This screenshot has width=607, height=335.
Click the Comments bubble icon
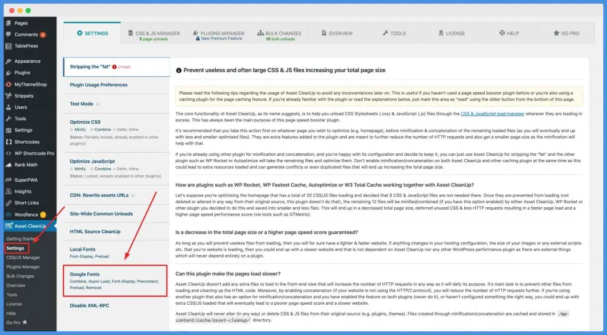click(8, 34)
